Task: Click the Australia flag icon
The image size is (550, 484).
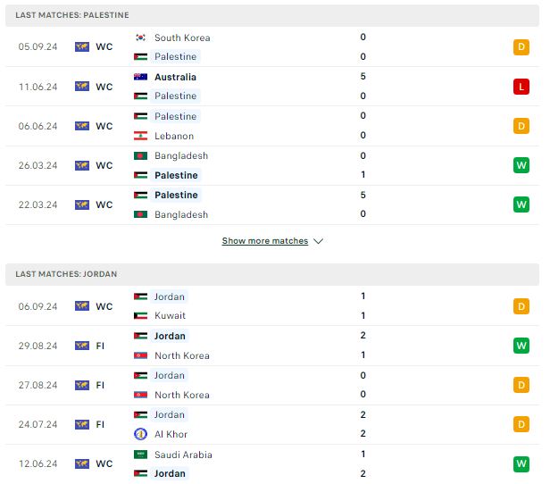Action: [x=140, y=77]
